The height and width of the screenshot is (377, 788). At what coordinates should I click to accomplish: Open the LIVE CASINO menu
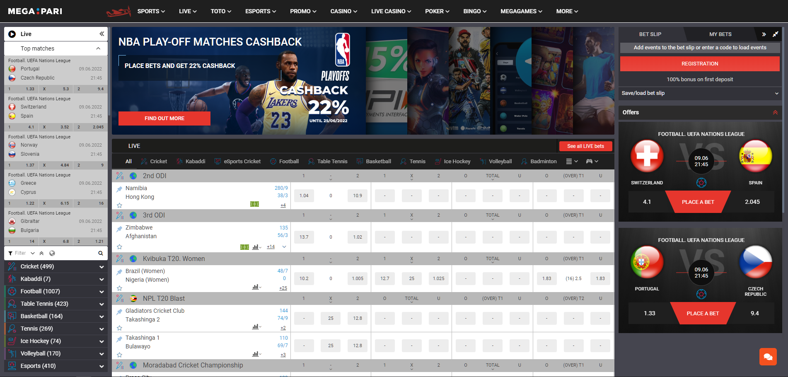tap(391, 11)
